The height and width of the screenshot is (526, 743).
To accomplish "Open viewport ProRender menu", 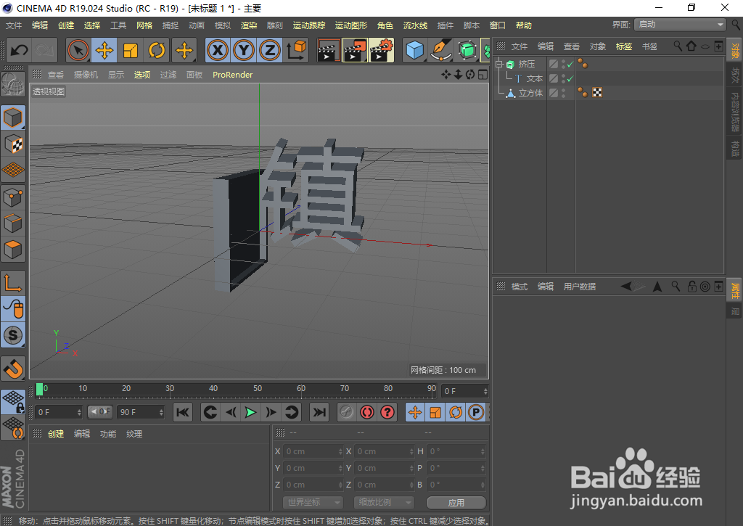I will click(x=232, y=75).
